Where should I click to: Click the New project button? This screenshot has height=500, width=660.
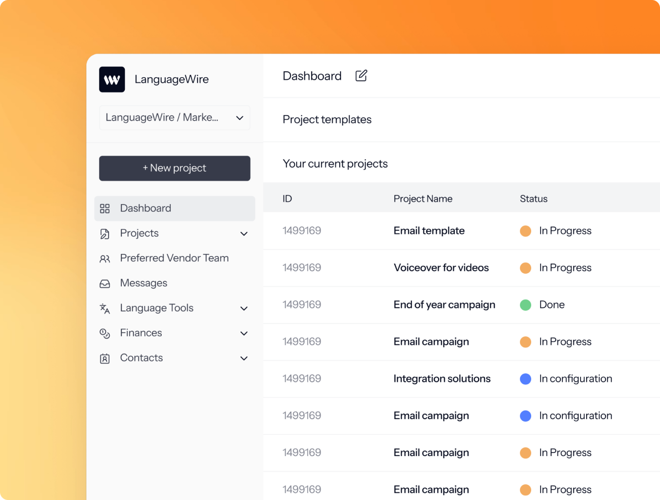coord(174,168)
